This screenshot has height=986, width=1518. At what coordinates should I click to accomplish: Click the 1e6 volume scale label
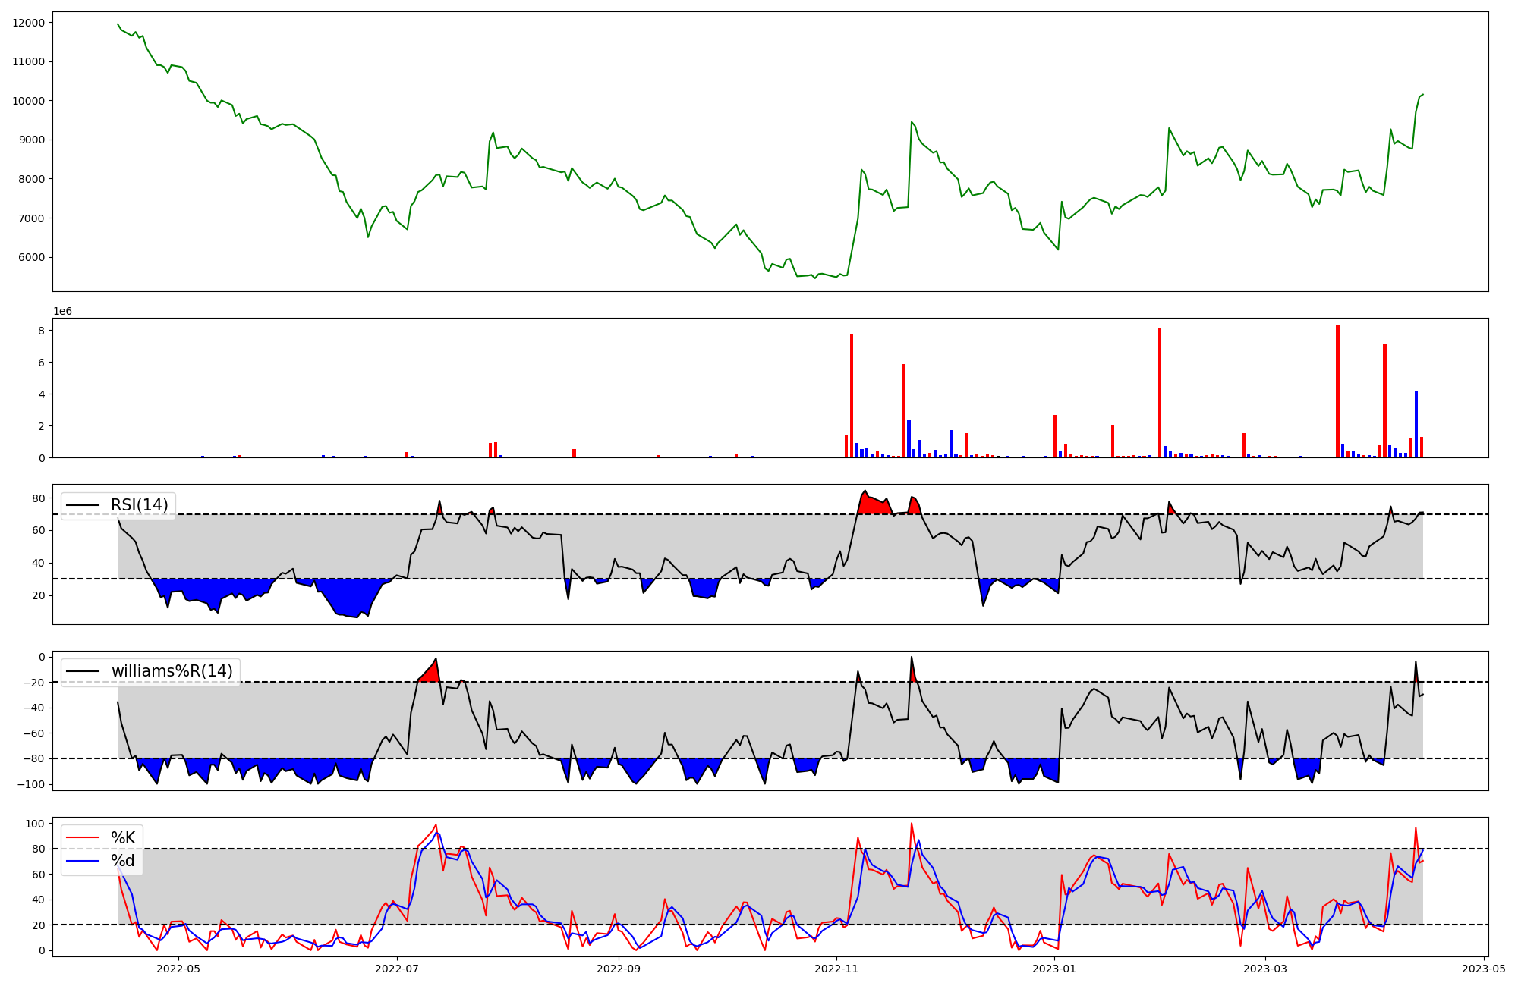click(62, 312)
